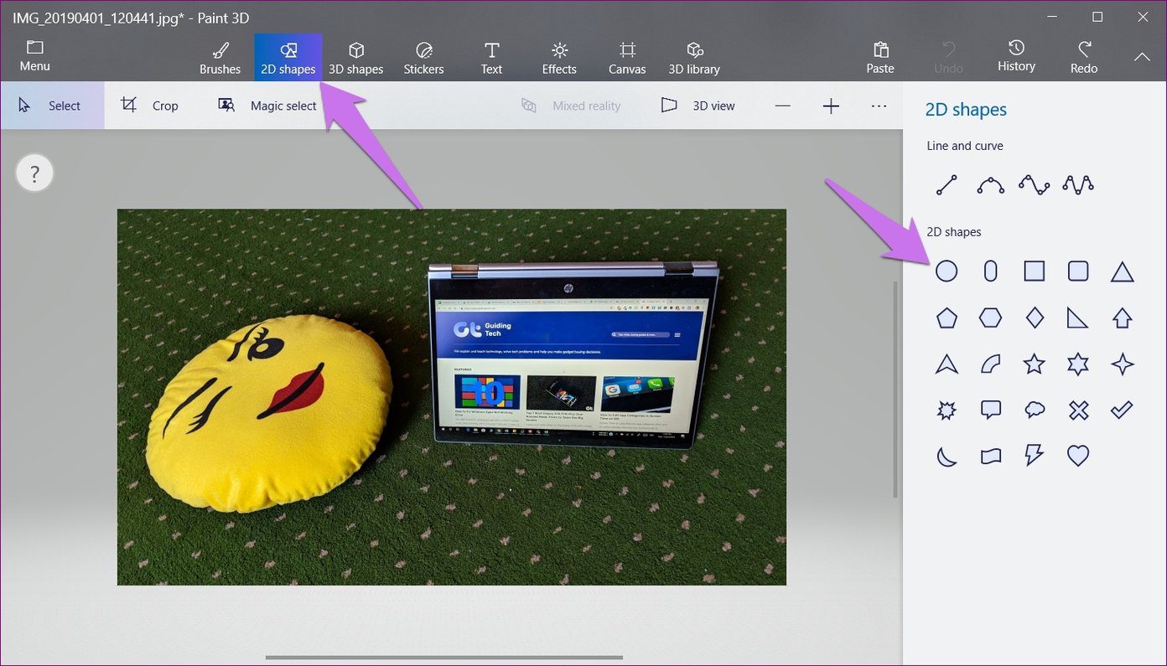
Task: Choose the arrowhead 2D shape
Action: pos(947,364)
